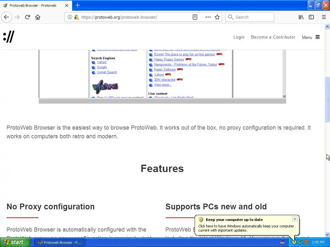The height and width of the screenshot is (247, 330).
Task: Open the Library bookmarks and history icon
Action: [301, 17]
